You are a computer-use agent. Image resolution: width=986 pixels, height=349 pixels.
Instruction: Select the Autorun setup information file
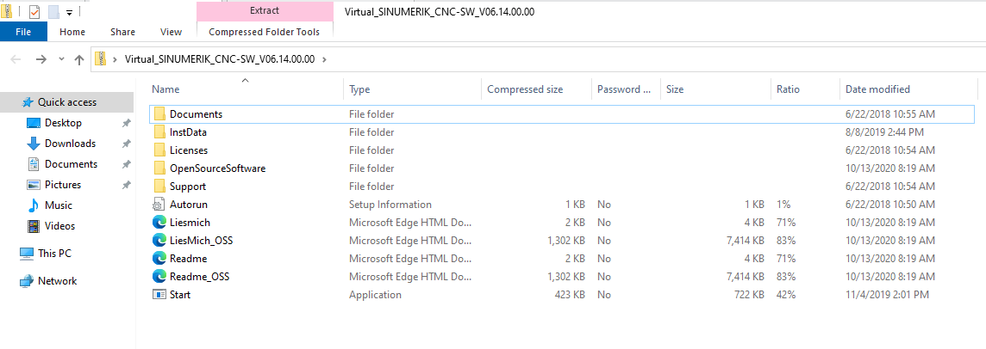point(188,205)
